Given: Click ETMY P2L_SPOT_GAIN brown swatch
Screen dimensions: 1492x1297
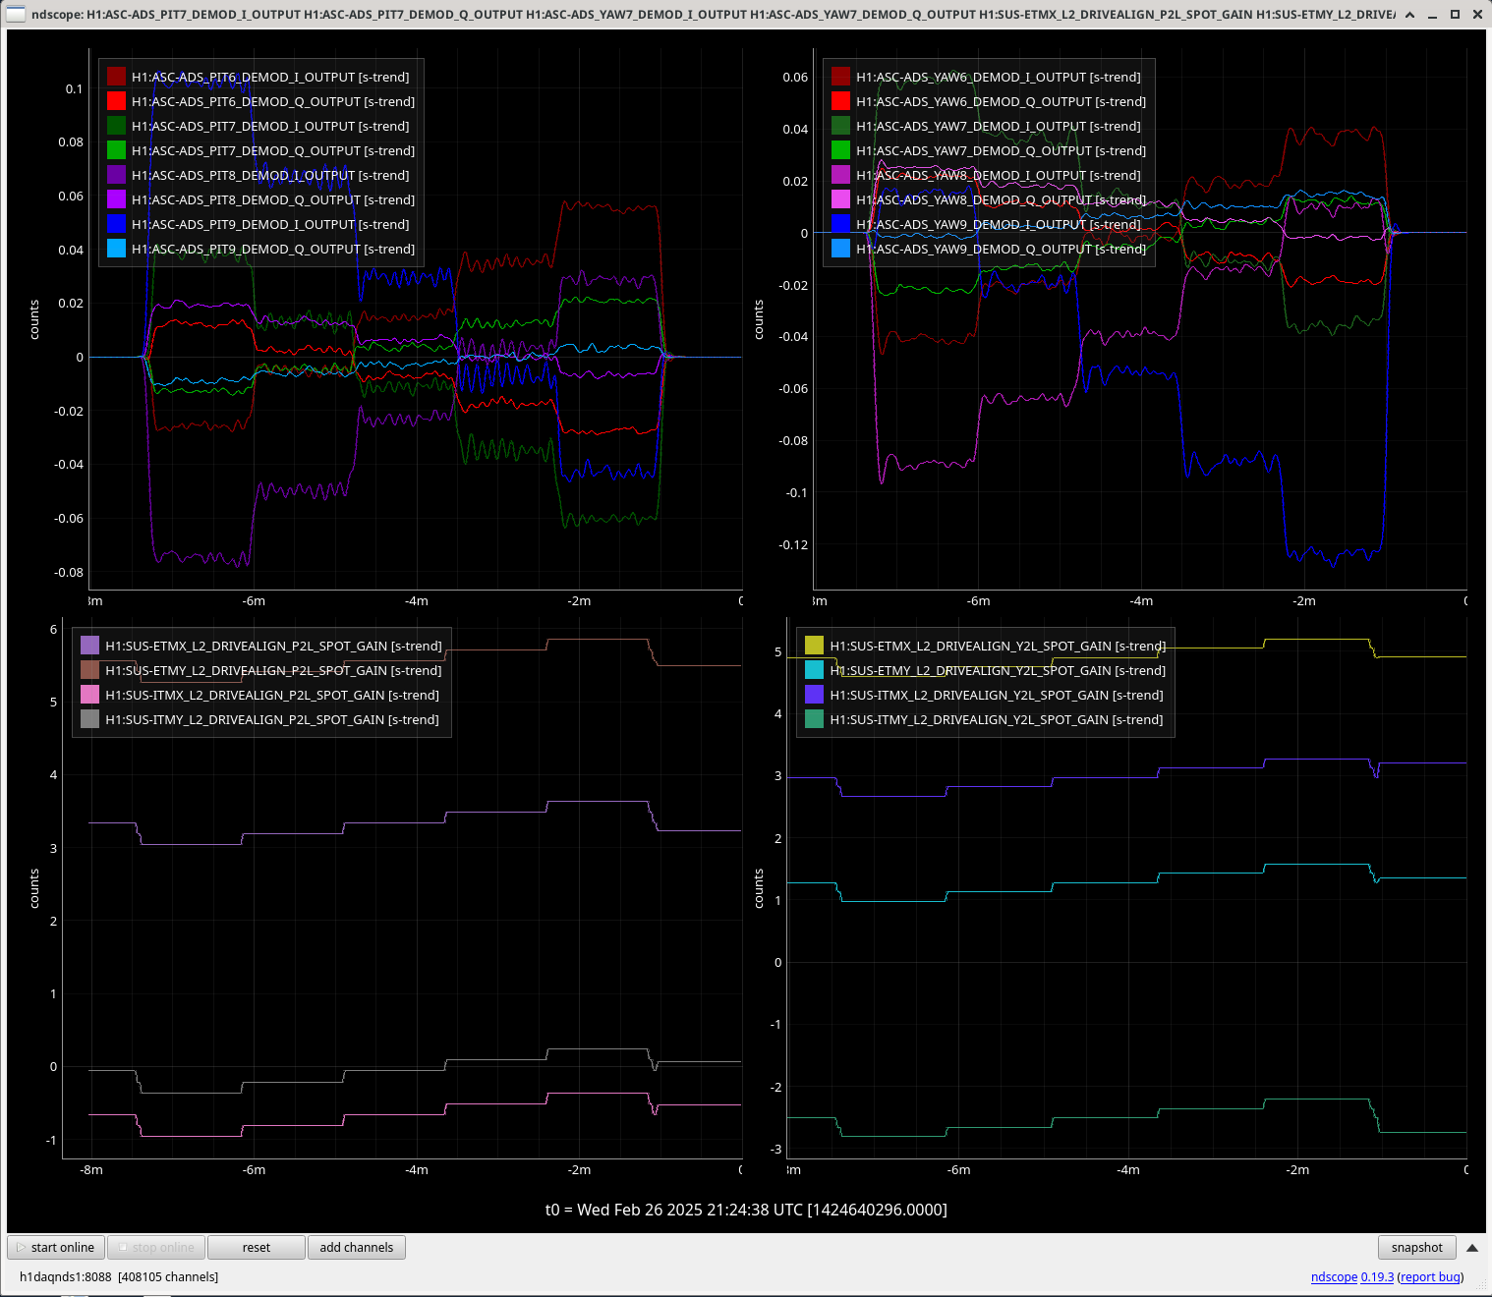Looking at the screenshot, I should click(89, 670).
